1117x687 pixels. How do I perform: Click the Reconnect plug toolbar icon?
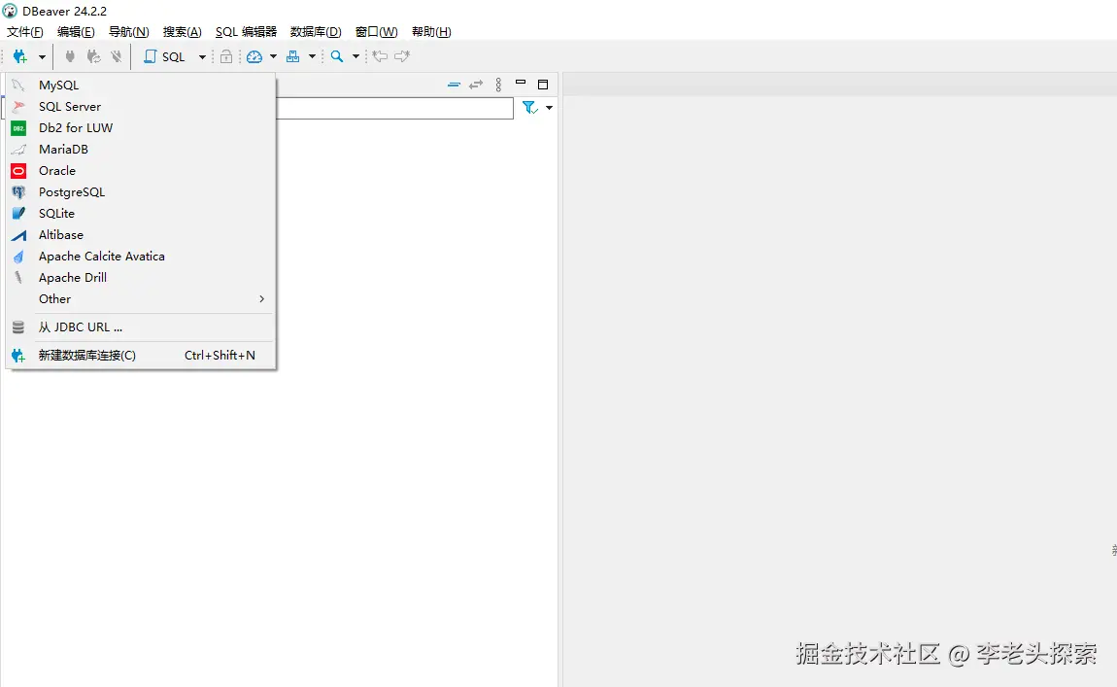coord(93,56)
